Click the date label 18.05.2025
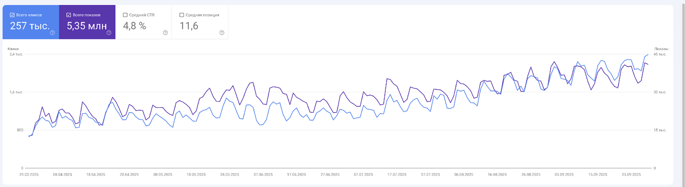The image size is (685, 187). tap(196, 175)
